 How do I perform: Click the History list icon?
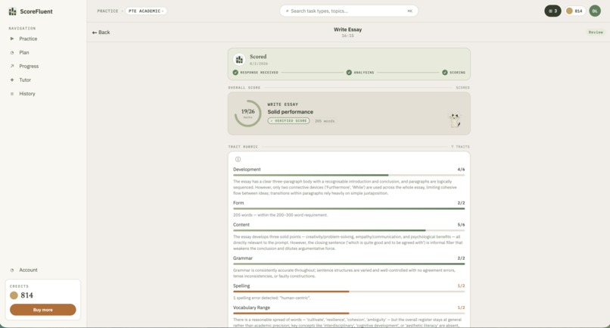click(x=12, y=93)
